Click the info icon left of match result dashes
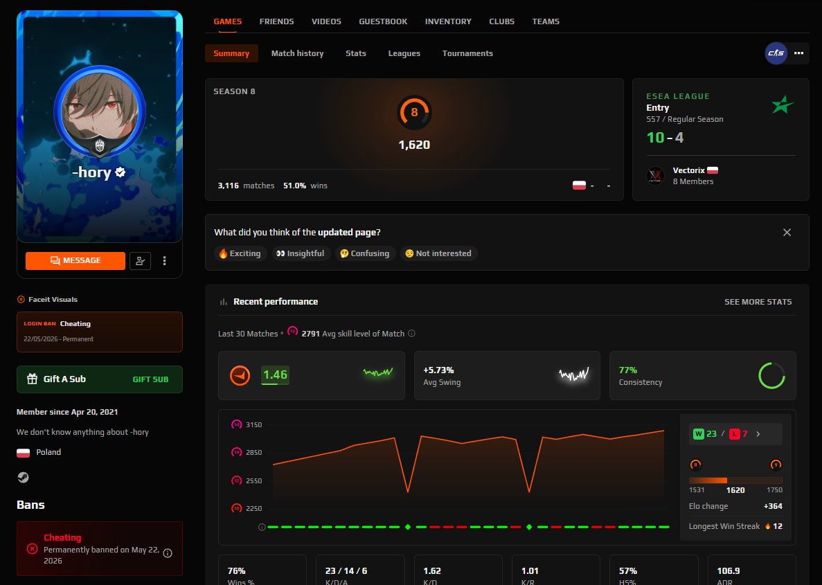 pyautogui.click(x=262, y=527)
